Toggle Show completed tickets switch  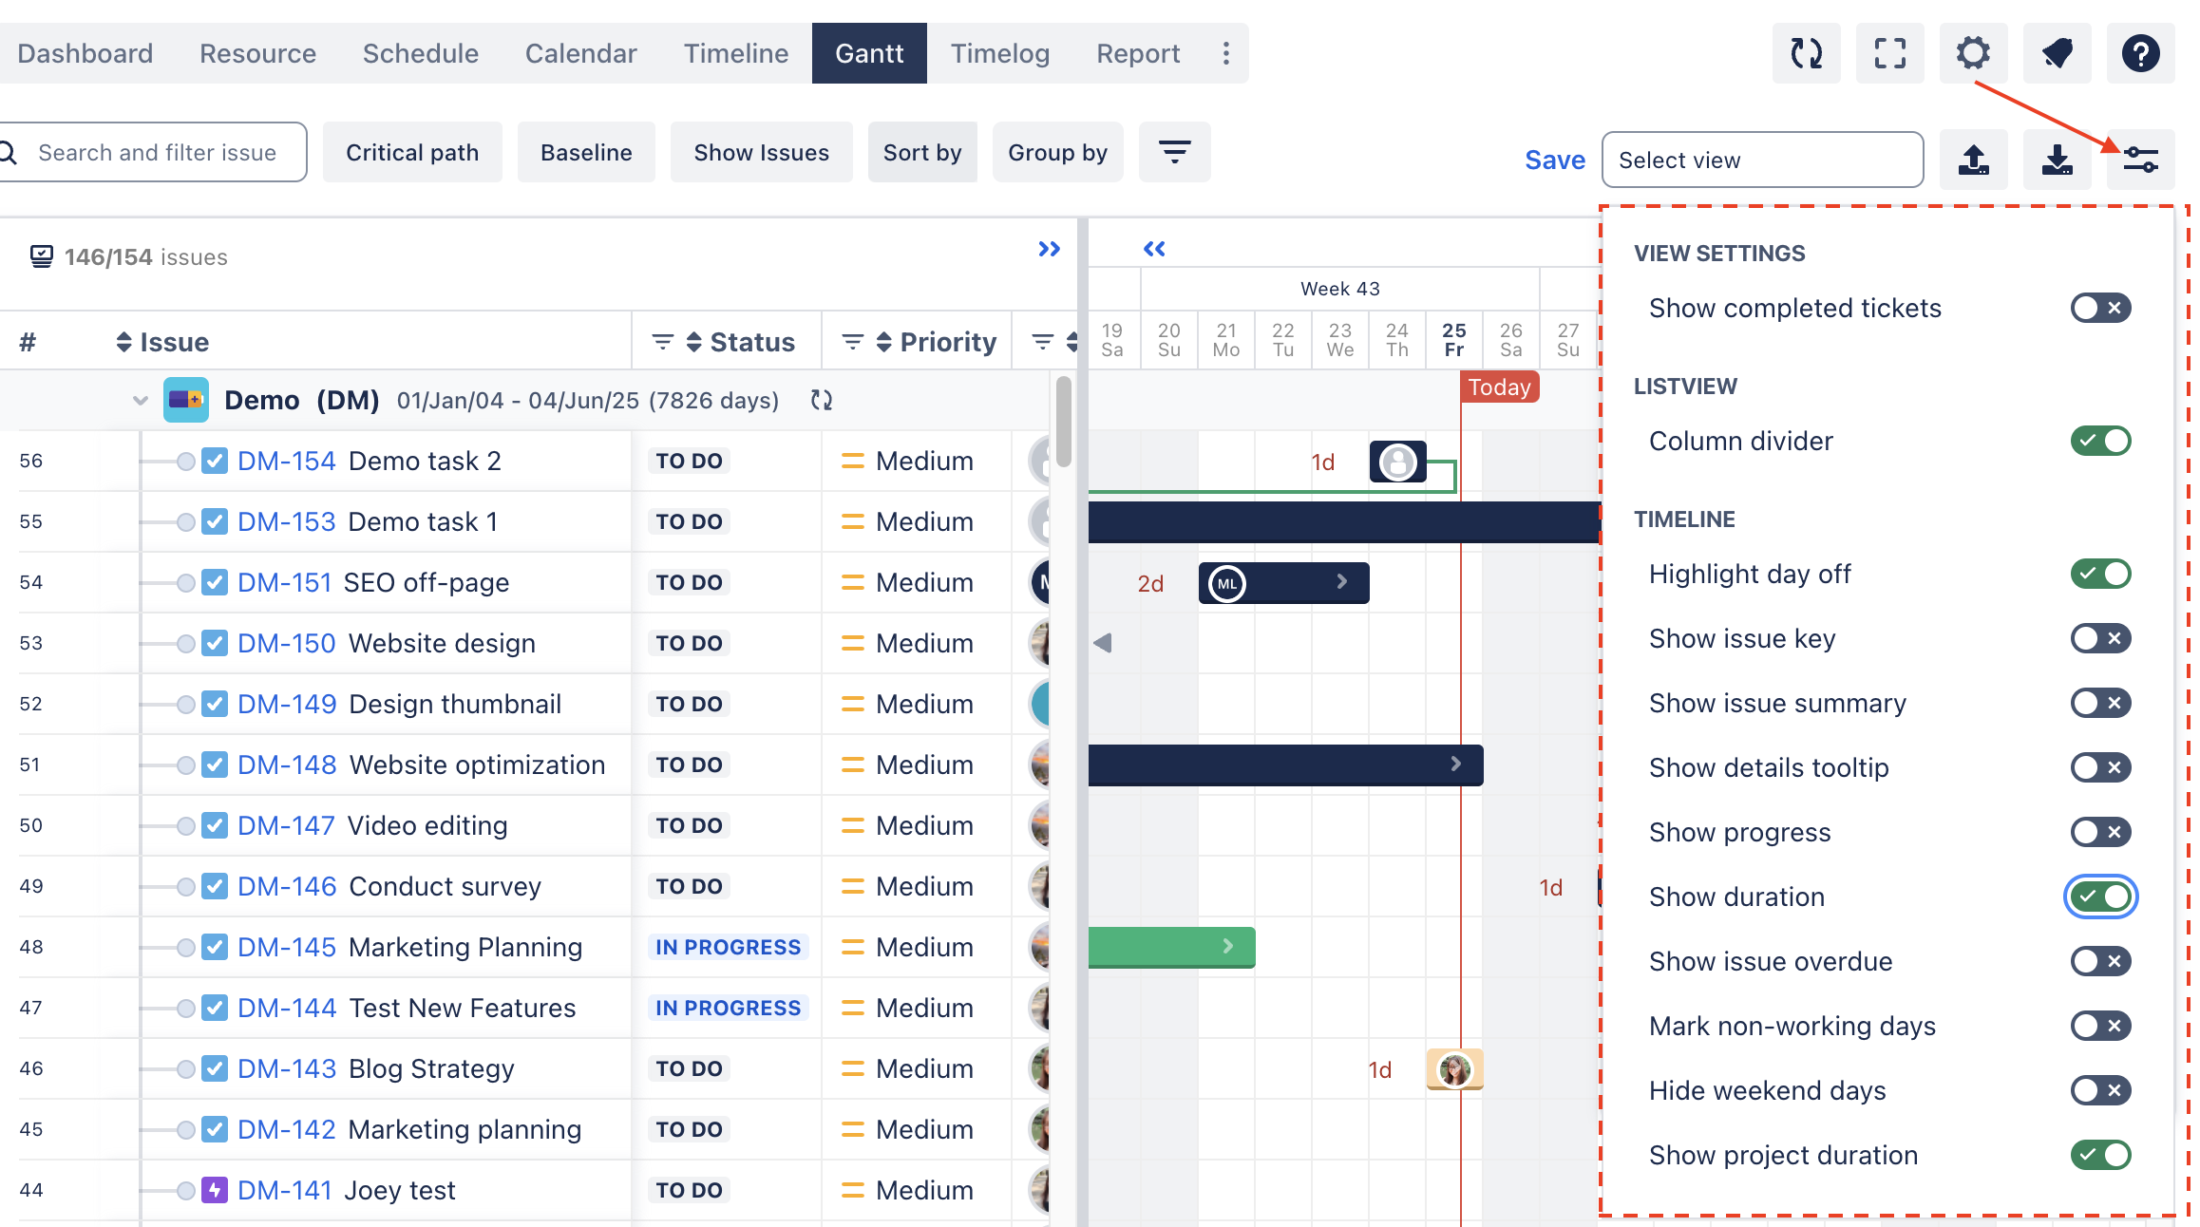coord(2100,308)
